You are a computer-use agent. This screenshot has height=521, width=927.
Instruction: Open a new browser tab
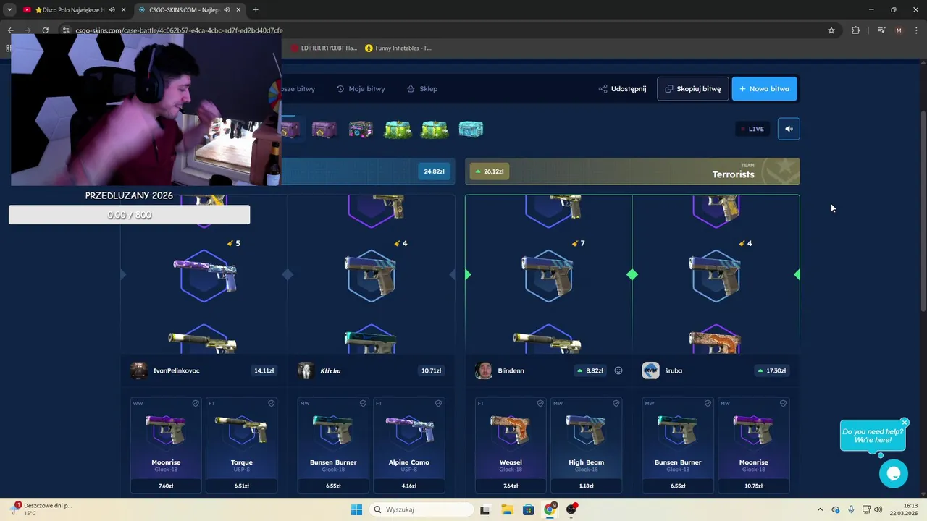point(256,10)
